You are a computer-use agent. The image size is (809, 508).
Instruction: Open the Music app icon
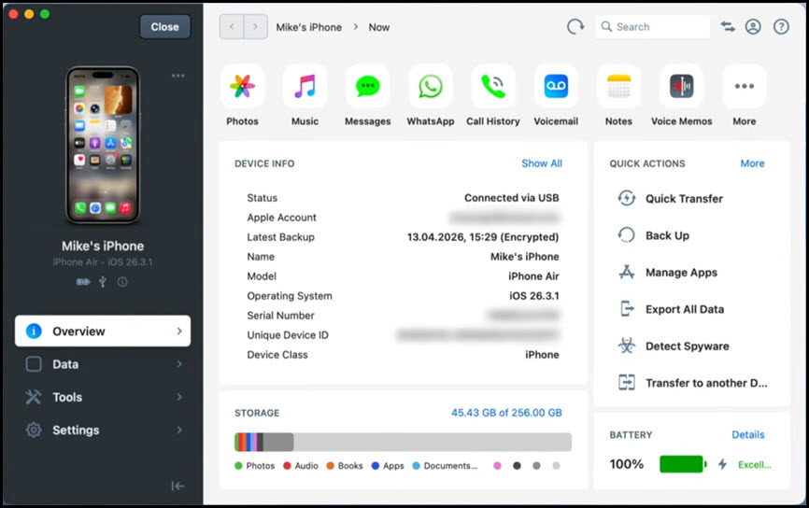pyautogui.click(x=305, y=86)
